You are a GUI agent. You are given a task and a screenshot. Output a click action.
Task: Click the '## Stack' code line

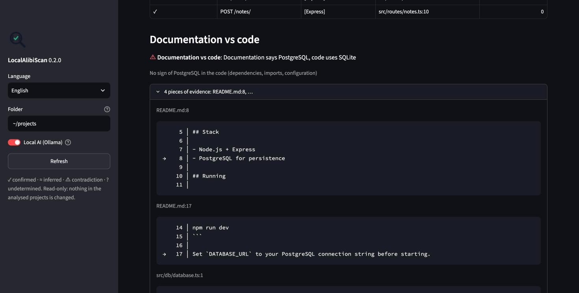click(206, 132)
